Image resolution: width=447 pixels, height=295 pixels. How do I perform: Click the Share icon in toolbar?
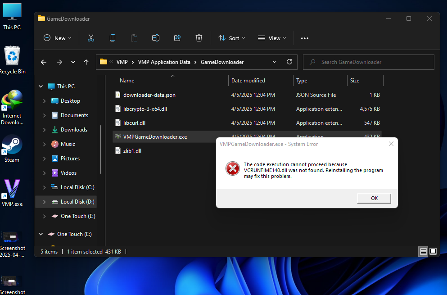coord(177,38)
